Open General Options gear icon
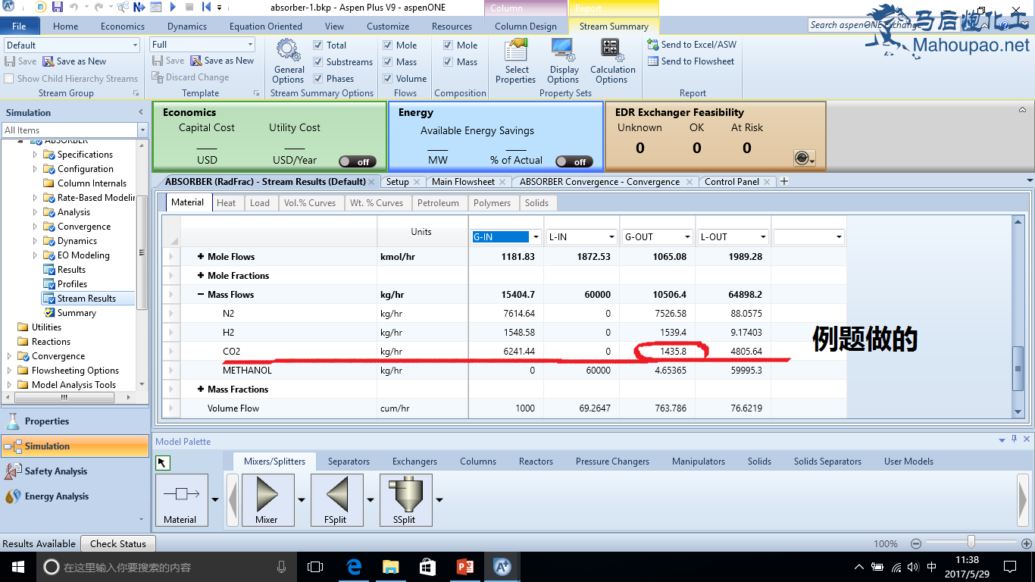The image size is (1035, 582). pyautogui.click(x=288, y=50)
